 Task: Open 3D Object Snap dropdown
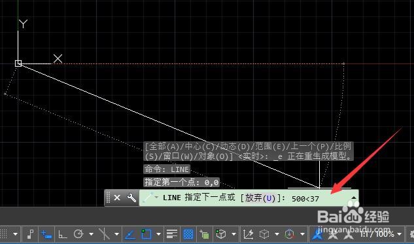coord(233,234)
